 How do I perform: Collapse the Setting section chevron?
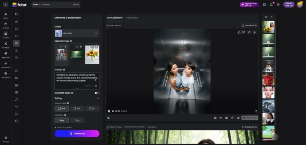coord(98,98)
